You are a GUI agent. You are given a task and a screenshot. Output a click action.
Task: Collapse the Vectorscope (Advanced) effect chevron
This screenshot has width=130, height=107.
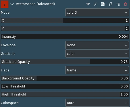coord(12,4)
